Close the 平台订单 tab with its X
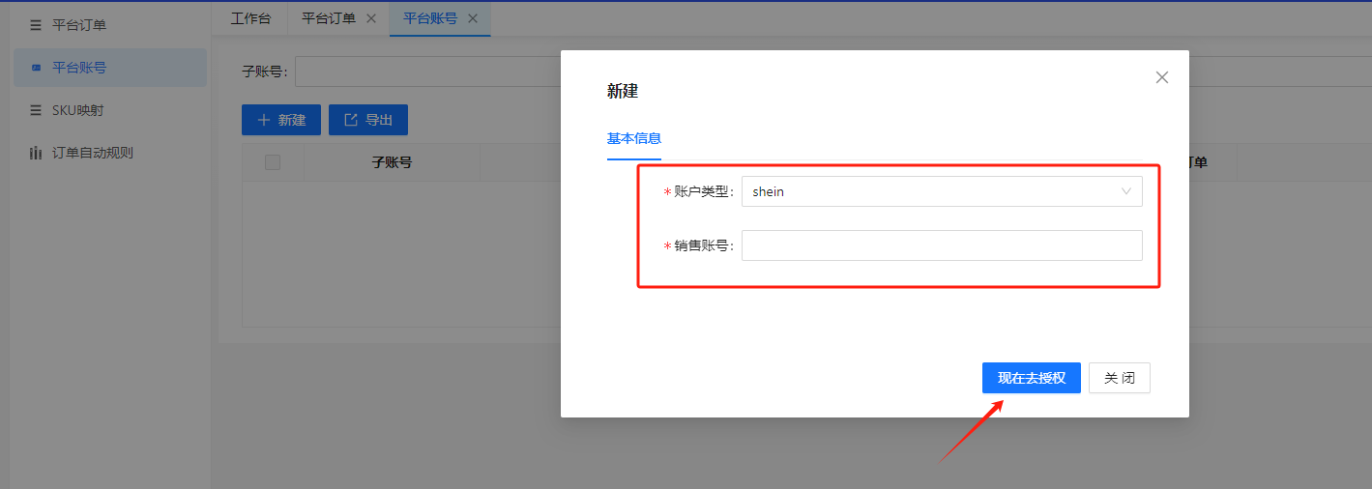Screen dimensions: 1372x489 coord(371,18)
